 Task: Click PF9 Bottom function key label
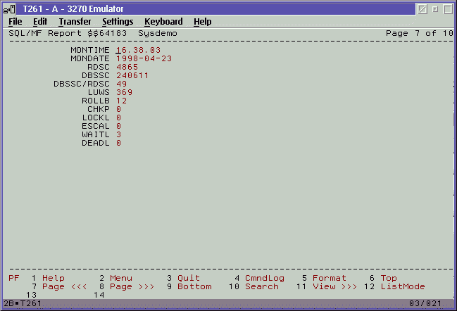point(194,286)
